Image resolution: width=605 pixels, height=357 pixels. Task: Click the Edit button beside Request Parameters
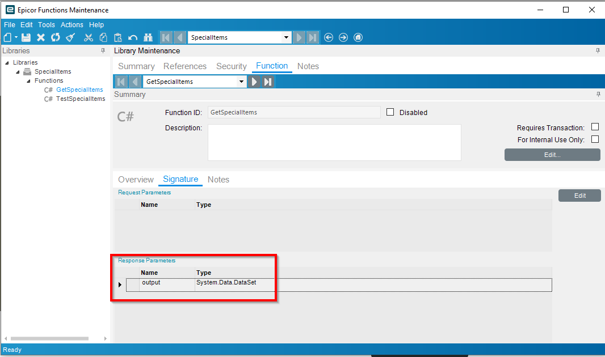pyautogui.click(x=579, y=195)
